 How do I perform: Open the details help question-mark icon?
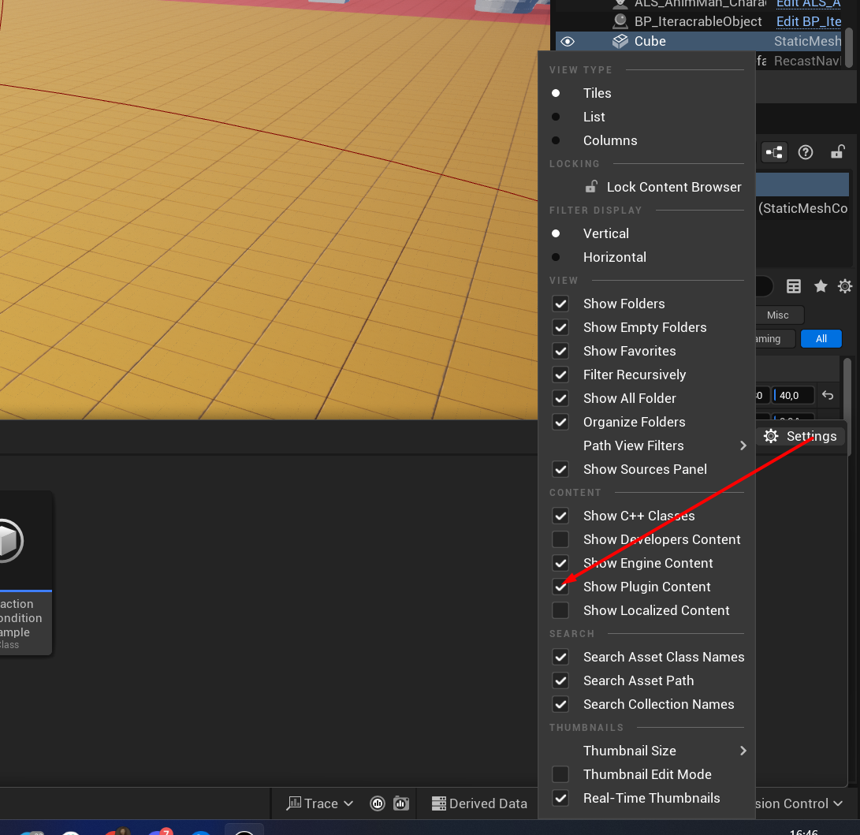click(805, 152)
